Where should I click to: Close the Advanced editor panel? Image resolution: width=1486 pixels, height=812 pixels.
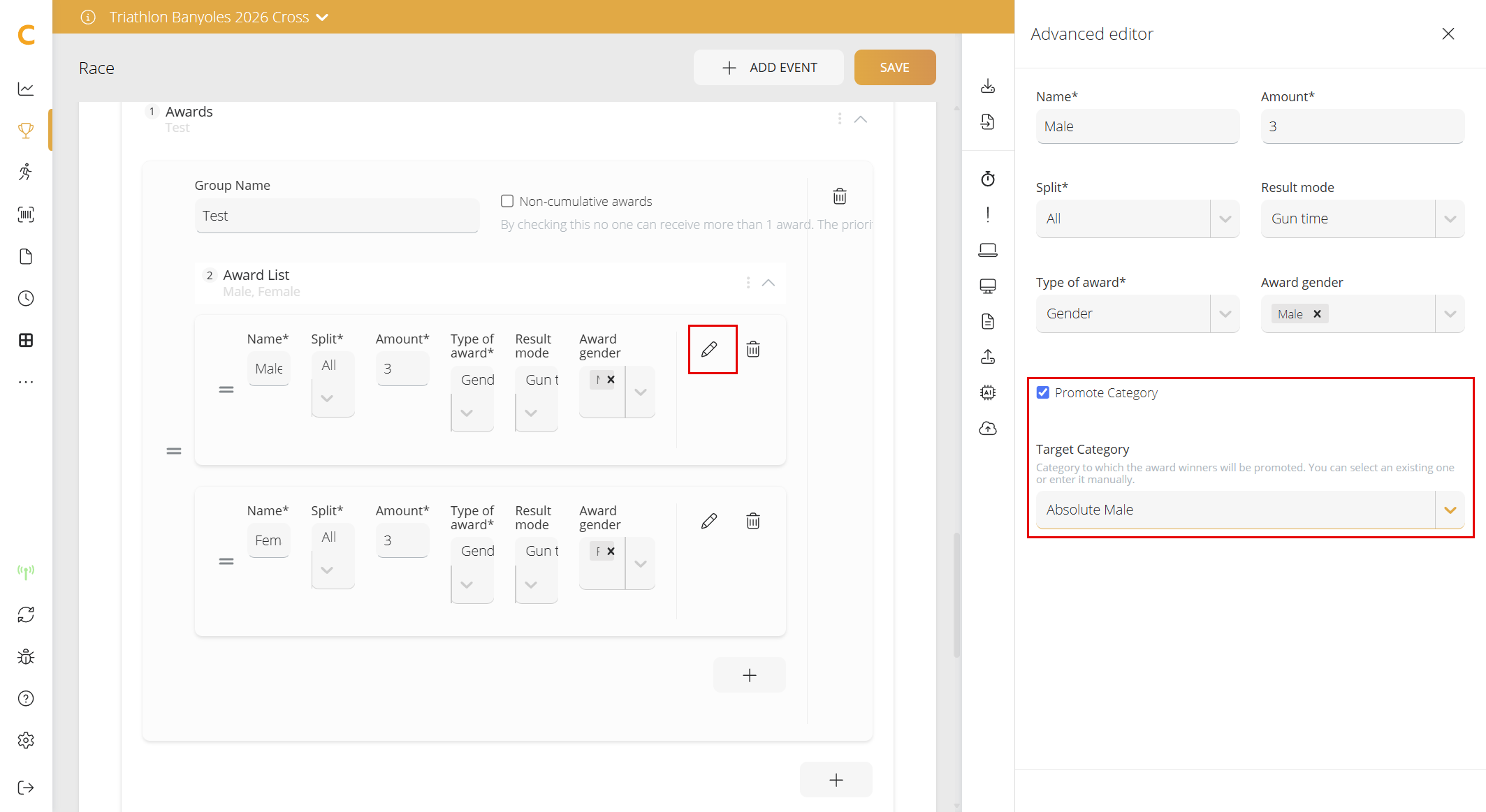click(x=1448, y=34)
